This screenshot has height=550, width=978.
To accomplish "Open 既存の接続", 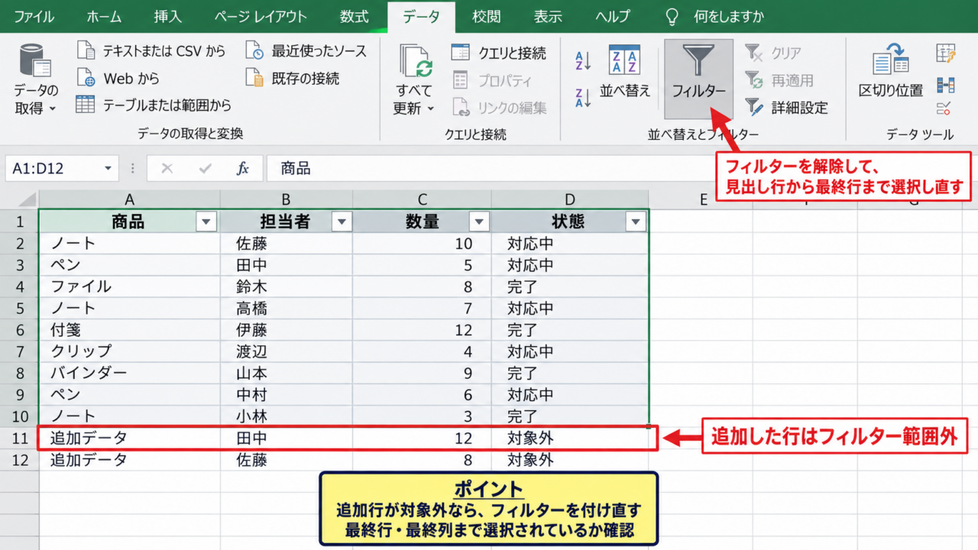I will [x=293, y=78].
